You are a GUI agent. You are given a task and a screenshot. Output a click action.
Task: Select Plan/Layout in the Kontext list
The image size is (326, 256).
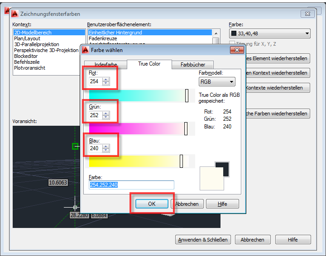[27, 38]
